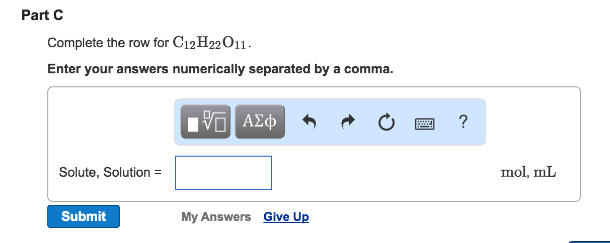The height and width of the screenshot is (243, 610).
Task: Click the Part C heading
Action: coord(42,16)
